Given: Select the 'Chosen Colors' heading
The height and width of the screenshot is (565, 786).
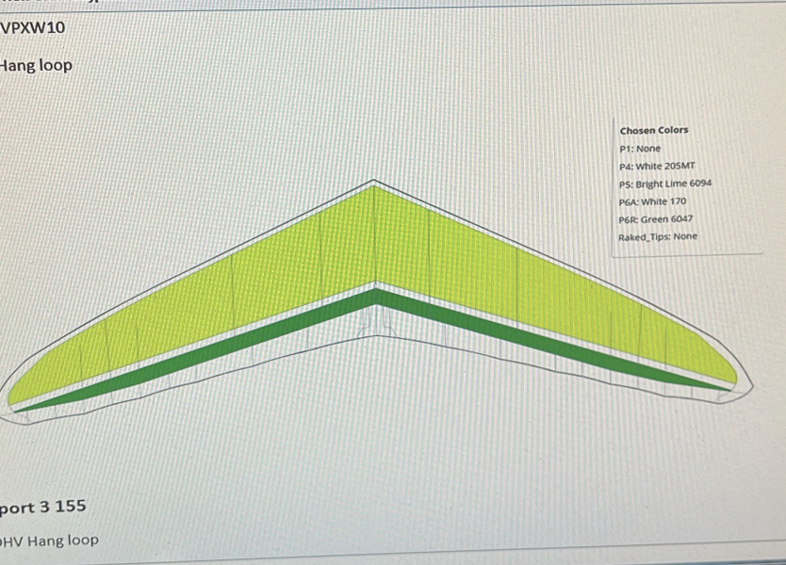Looking at the screenshot, I should click(654, 130).
